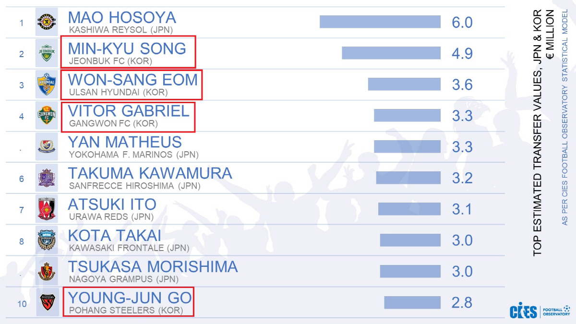The image size is (576, 324).
Task: Select player name Min-Kyu Song
Action: pos(127,48)
